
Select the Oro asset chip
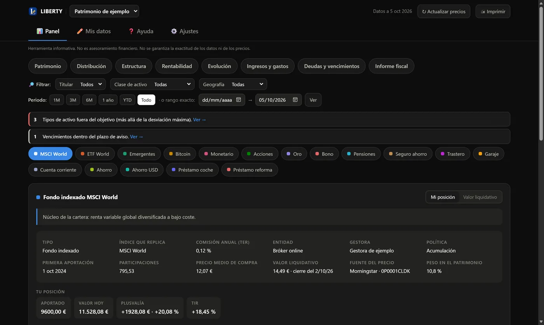point(294,154)
